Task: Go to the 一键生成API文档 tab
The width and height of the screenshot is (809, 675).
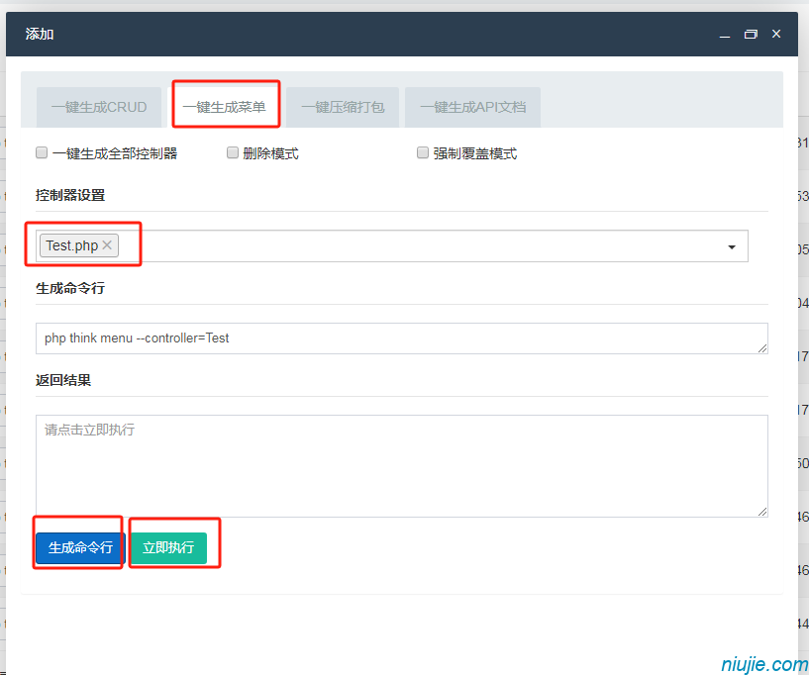Action: (472, 107)
